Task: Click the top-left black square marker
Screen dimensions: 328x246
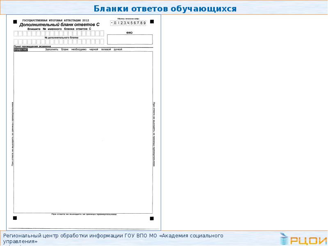Action: point(15,21)
